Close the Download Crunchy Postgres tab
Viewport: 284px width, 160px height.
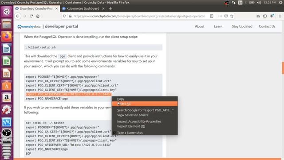[x=56, y=8]
